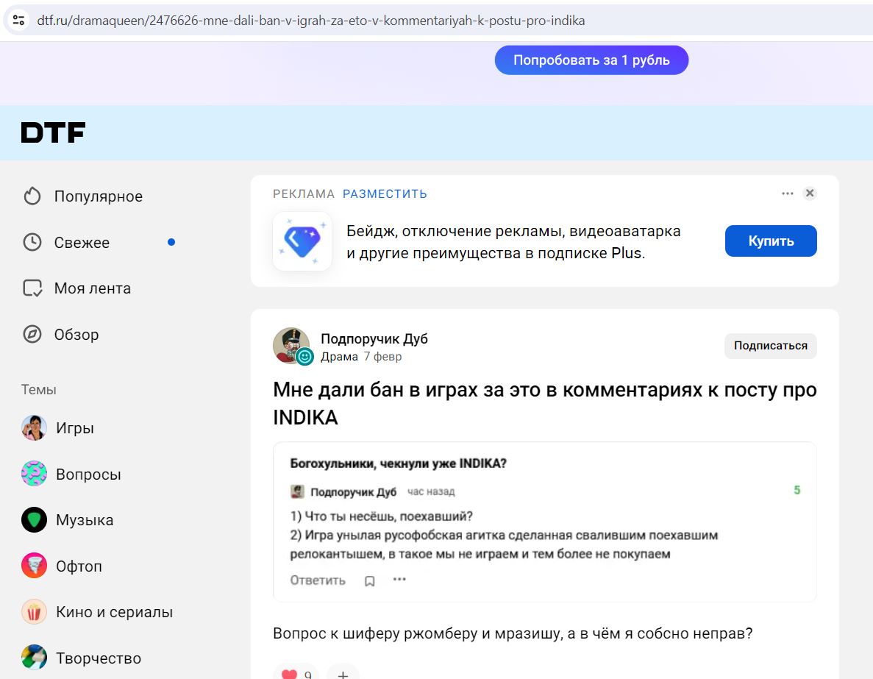Open Моя лента section
This screenshot has height=679, width=873.
click(93, 288)
